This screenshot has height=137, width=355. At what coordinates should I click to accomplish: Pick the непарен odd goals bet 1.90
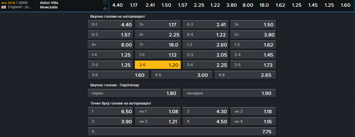(x=229, y=93)
